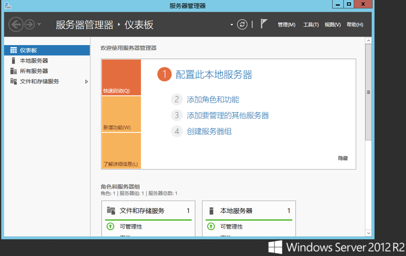Open the navigation history dropdown arrow
Viewport: 406px width, 256px height.
click(x=39, y=24)
